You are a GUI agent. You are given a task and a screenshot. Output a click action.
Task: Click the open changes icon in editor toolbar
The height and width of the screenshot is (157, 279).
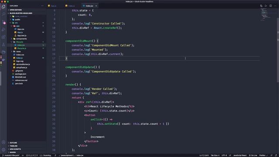(261, 6)
